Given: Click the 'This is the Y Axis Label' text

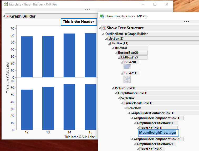Looking at the screenshot, I should (7, 77).
